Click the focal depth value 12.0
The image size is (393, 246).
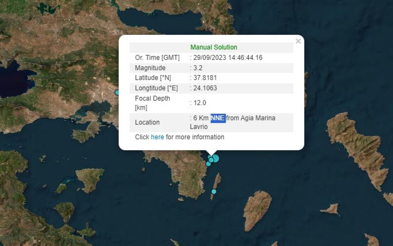coord(199,103)
